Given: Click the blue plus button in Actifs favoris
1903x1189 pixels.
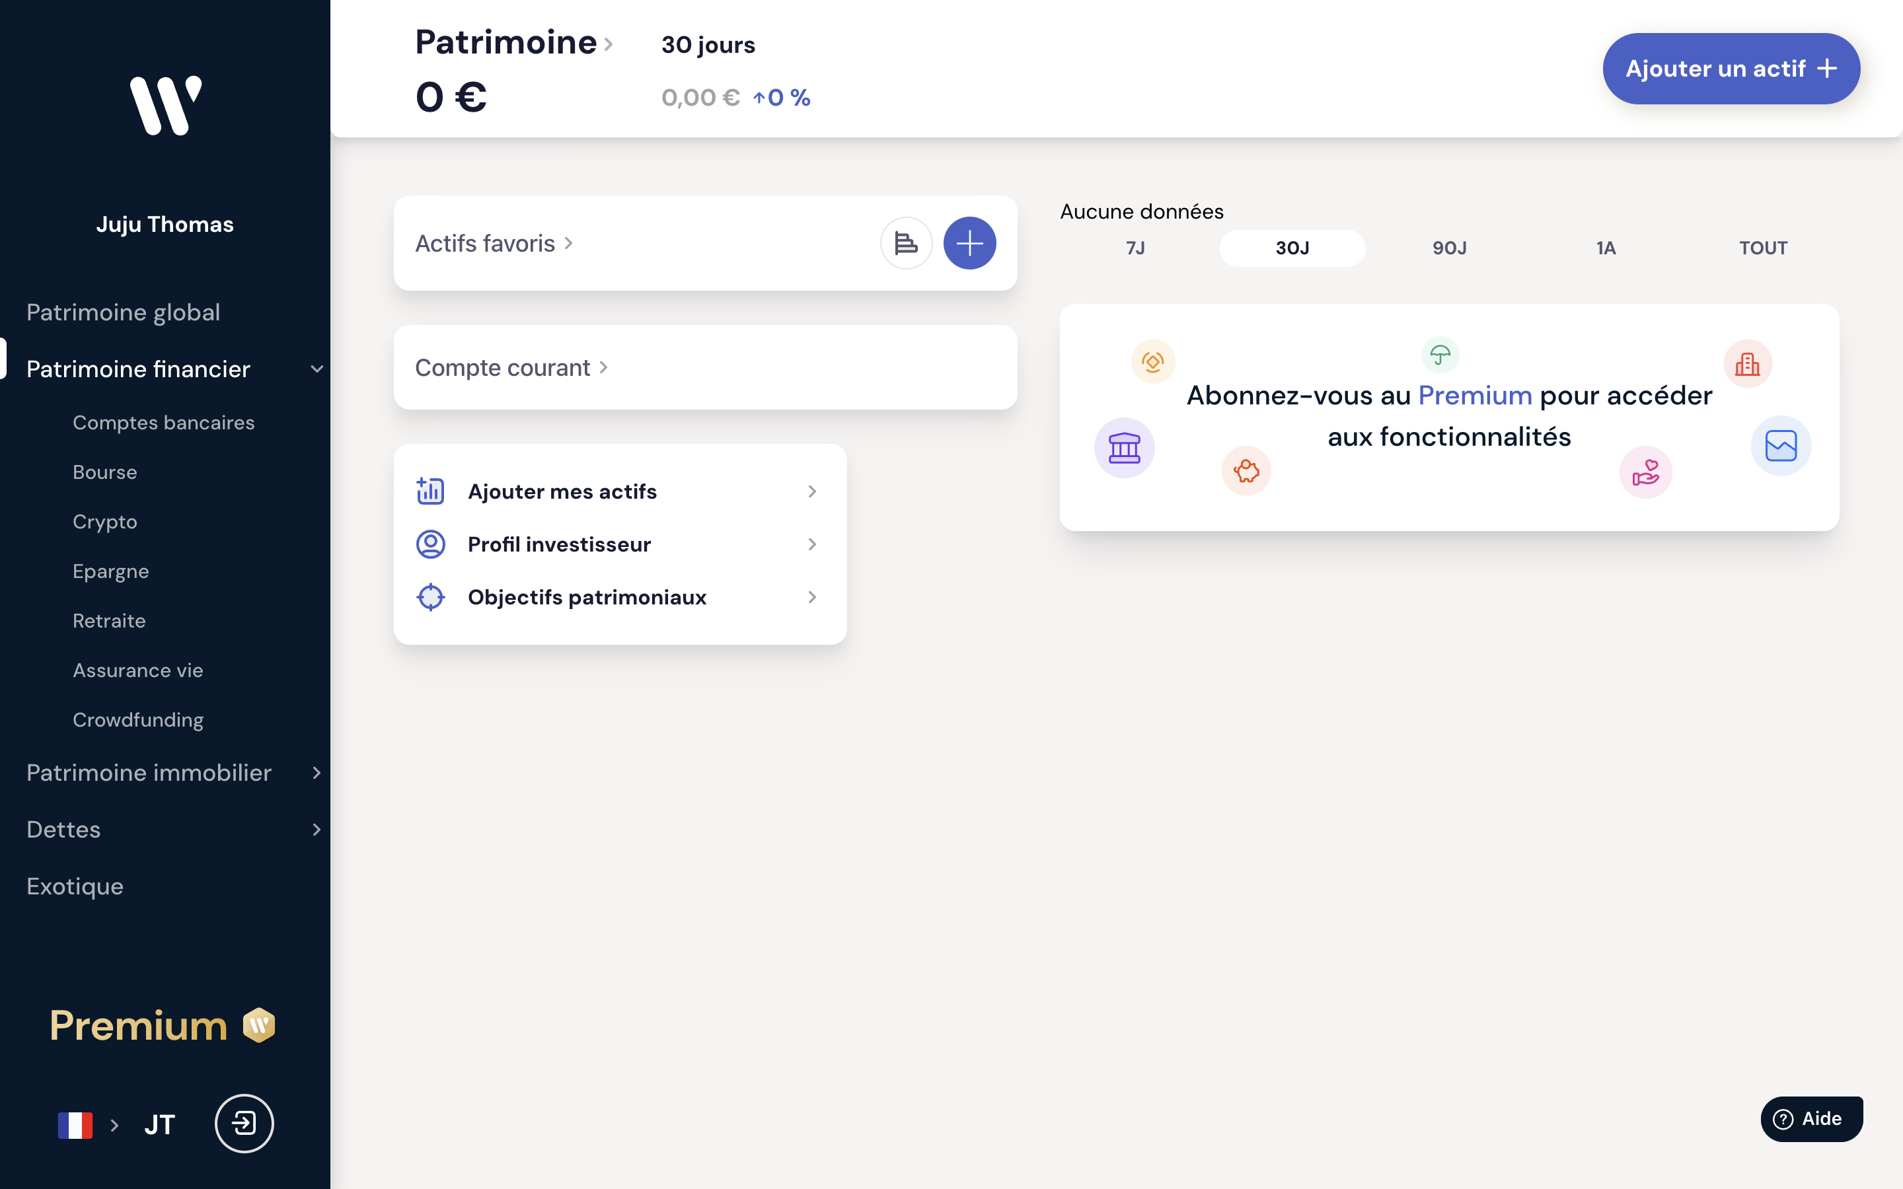Looking at the screenshot, I should [x=969, y=243].
